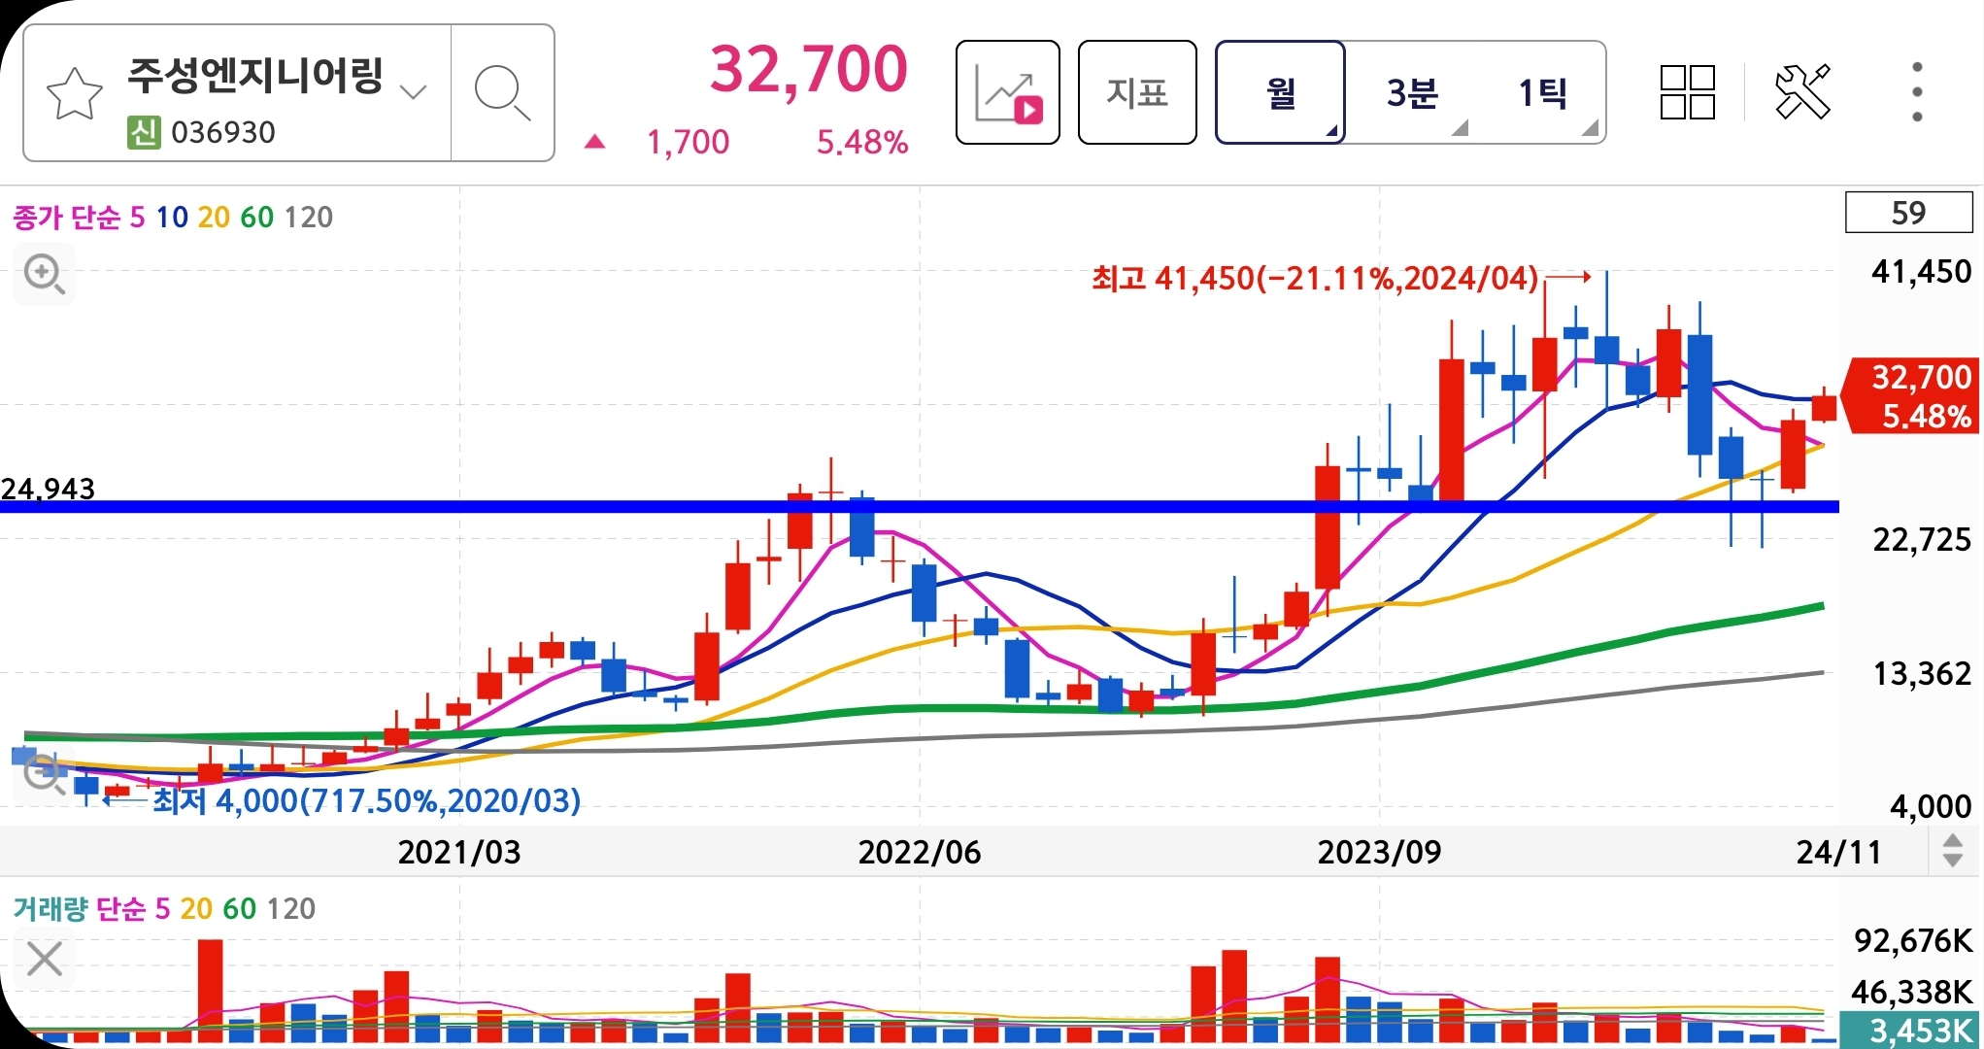Click the up/down stepper beside 24/11
This screenshot has height=1049, width=1984.
tap(1953, 852)
